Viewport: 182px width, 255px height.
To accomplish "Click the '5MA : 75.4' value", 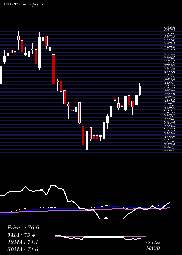I will click(x=21, y=235).
